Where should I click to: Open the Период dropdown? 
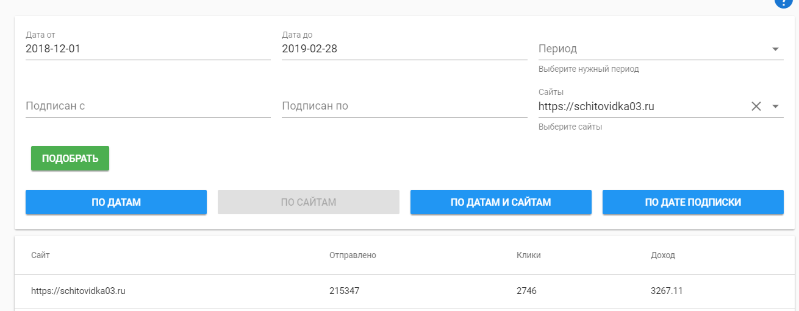(661, 49)
